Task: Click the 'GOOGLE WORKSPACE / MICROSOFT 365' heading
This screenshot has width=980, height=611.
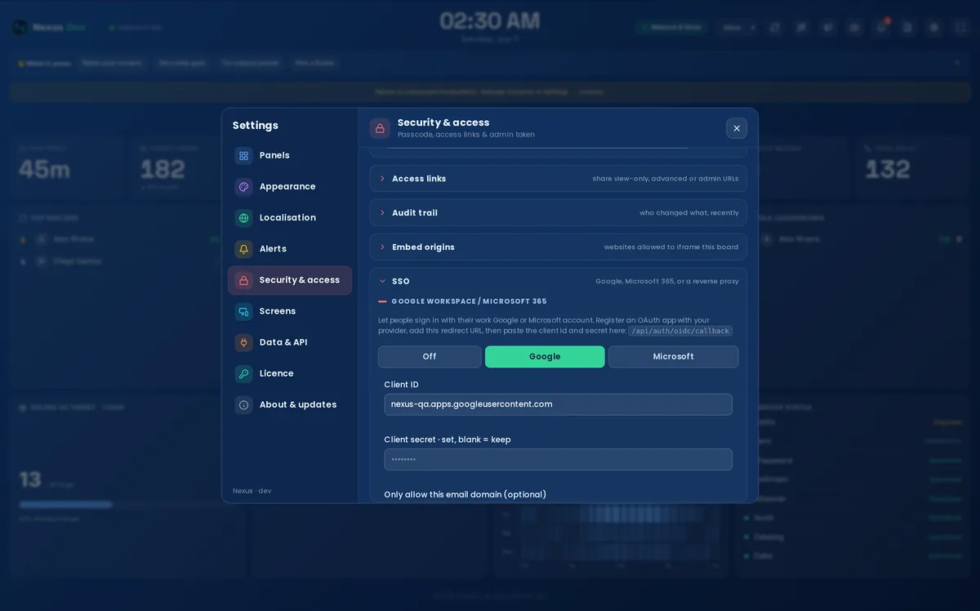Action: coord(469,301)
